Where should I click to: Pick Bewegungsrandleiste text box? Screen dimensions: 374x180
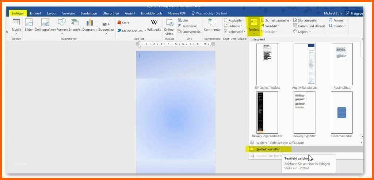(267, 112)
